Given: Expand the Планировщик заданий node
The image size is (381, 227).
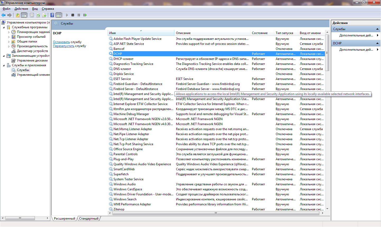Looking at the screenshot, I should point(9,32).
